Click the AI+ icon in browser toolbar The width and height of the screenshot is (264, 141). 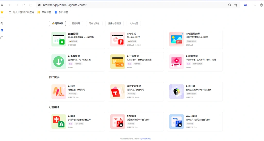click(246, 5)
